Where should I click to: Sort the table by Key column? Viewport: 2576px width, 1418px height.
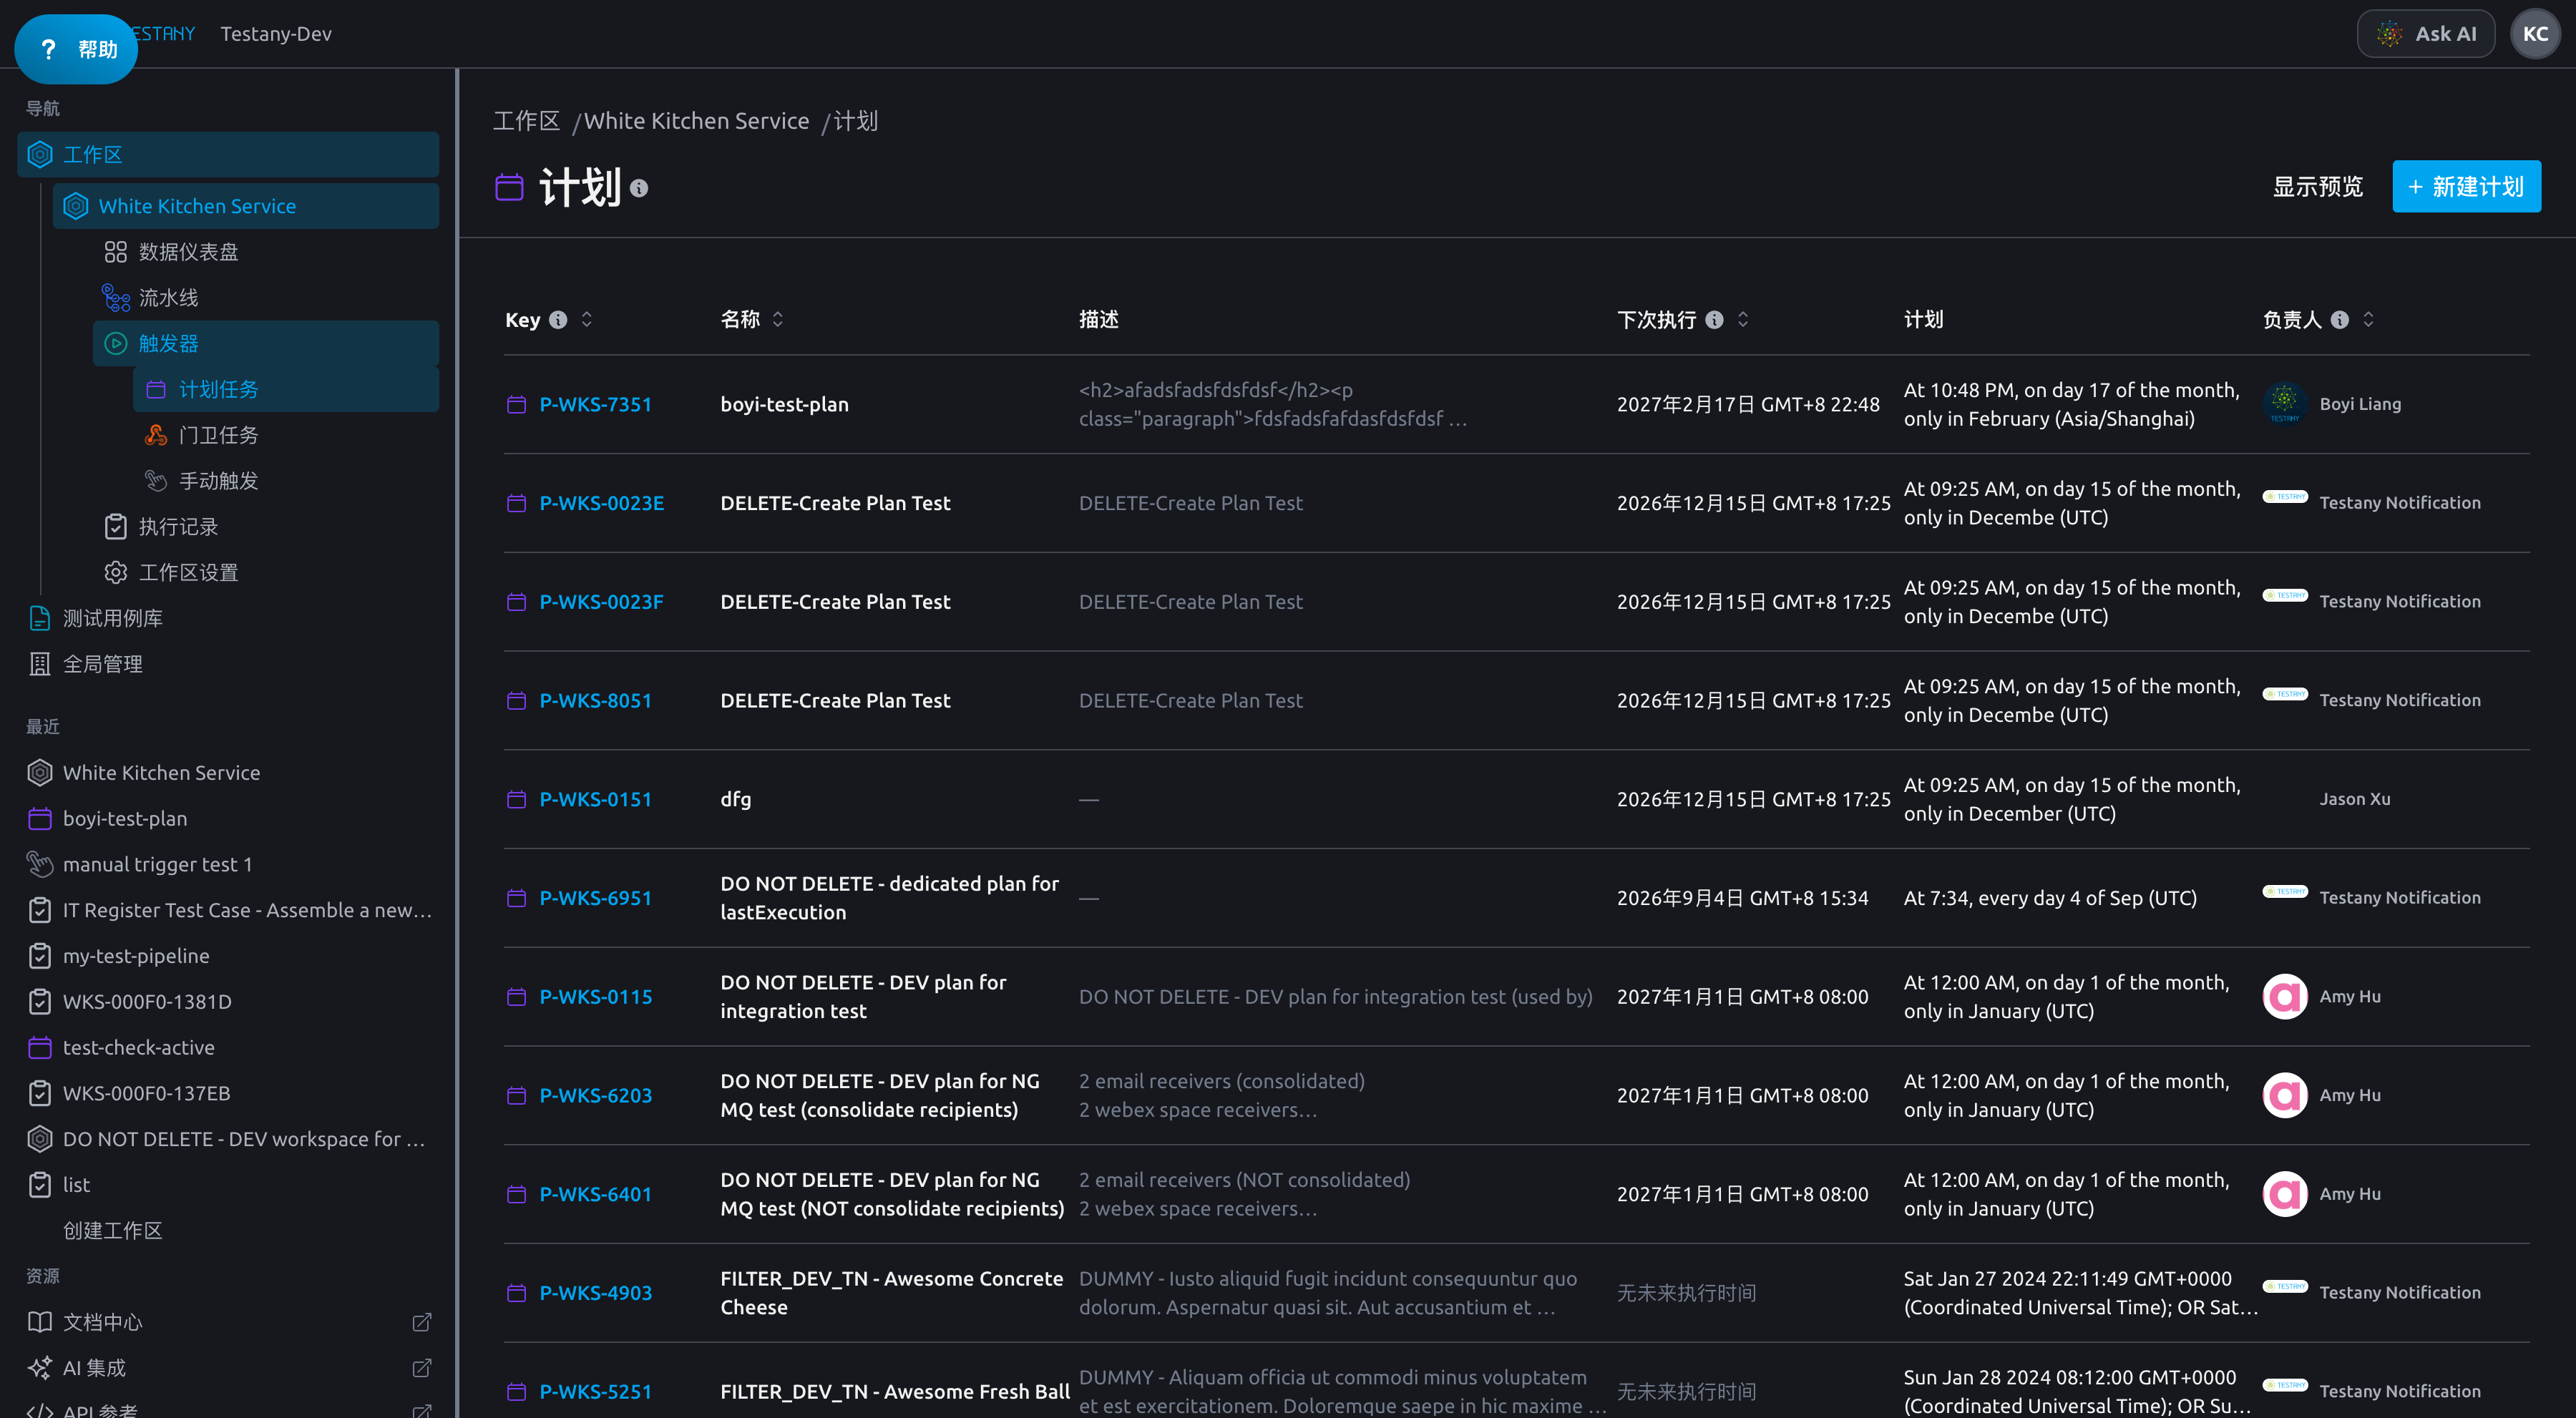tap(587, 319)
